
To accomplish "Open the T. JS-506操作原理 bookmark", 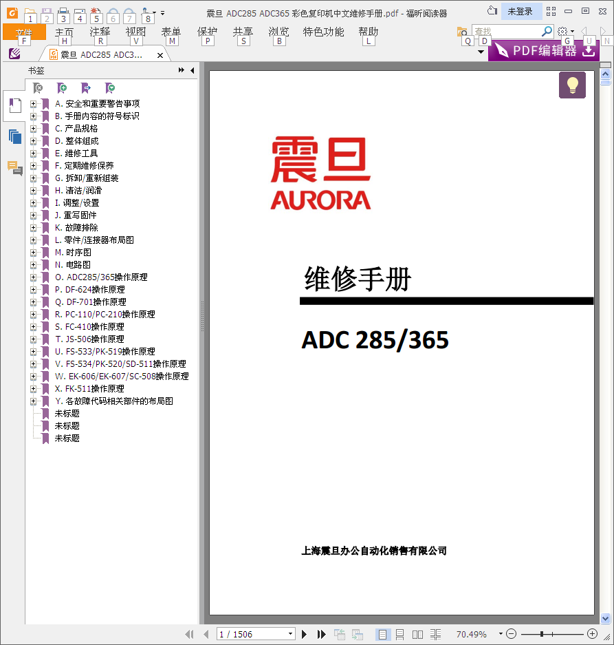I will pos(89,339).
